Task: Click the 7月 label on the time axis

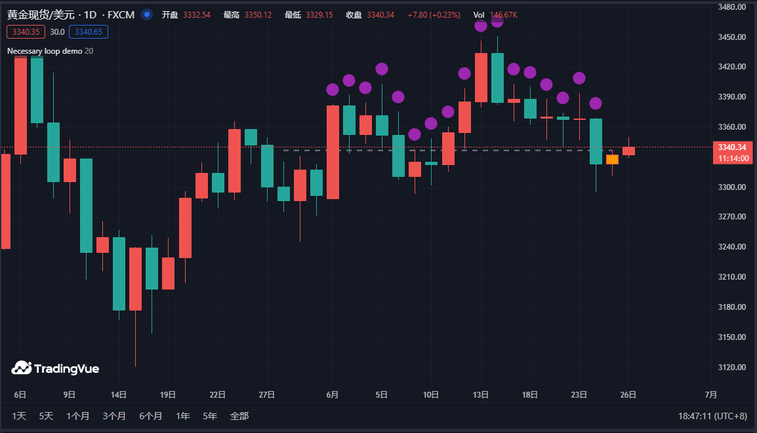Action: 710,395
